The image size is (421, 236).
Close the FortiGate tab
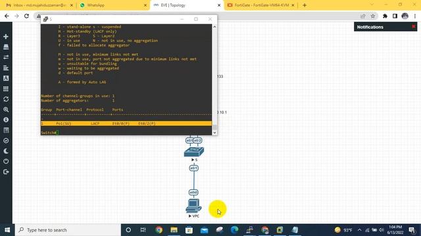point(293,5)
